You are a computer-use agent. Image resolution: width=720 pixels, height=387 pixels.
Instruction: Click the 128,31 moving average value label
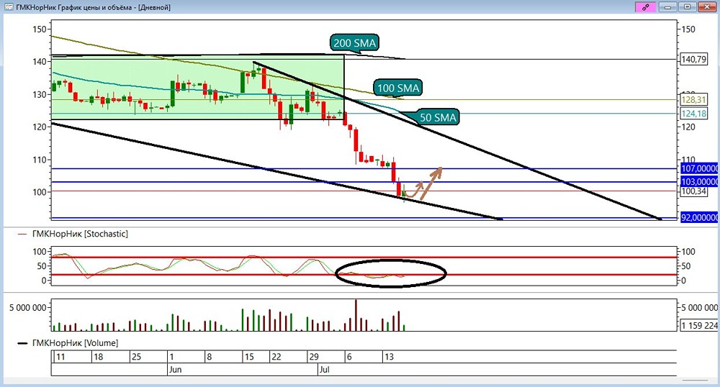[x=693, y=99]
